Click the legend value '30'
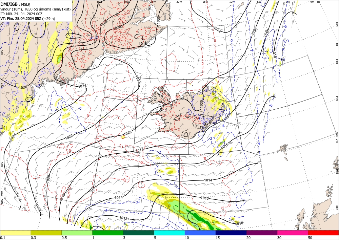This screenshot has width=339, height=240. pos(279,238)
